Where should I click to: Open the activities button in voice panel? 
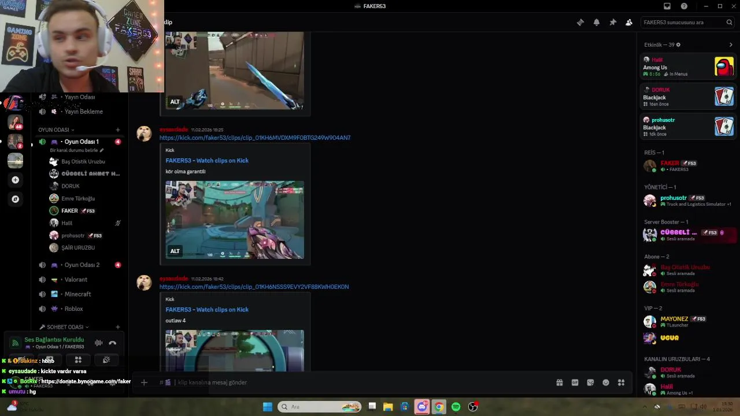78,359
